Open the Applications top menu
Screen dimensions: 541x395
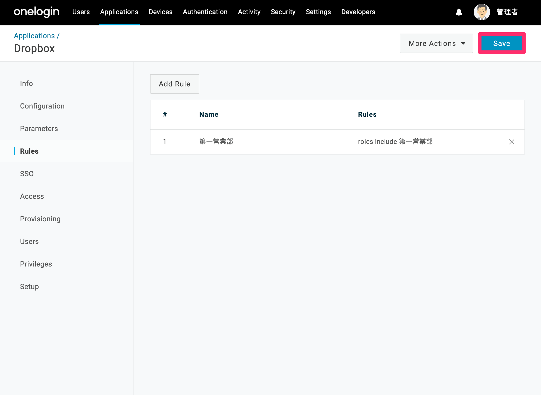(119, 12)
